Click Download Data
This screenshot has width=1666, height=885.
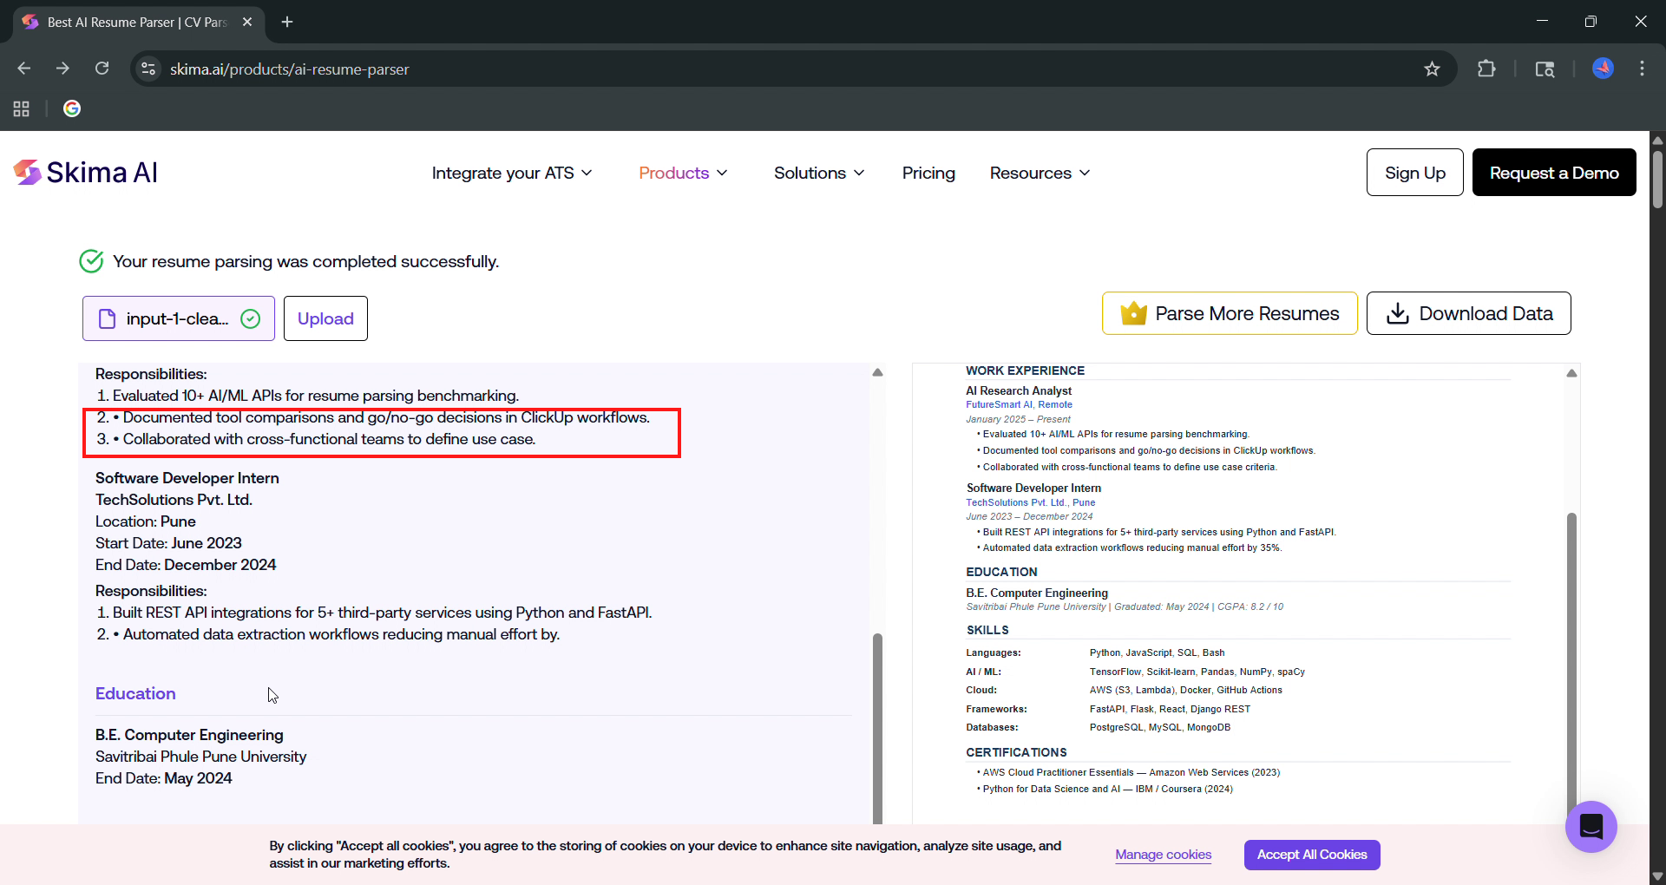(1468, 313)
